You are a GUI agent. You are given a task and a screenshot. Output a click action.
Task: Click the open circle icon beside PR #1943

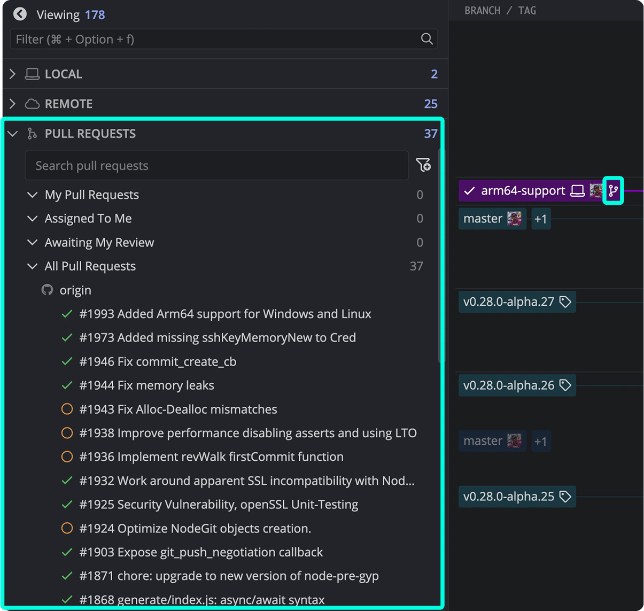click(x=67, y=409)
